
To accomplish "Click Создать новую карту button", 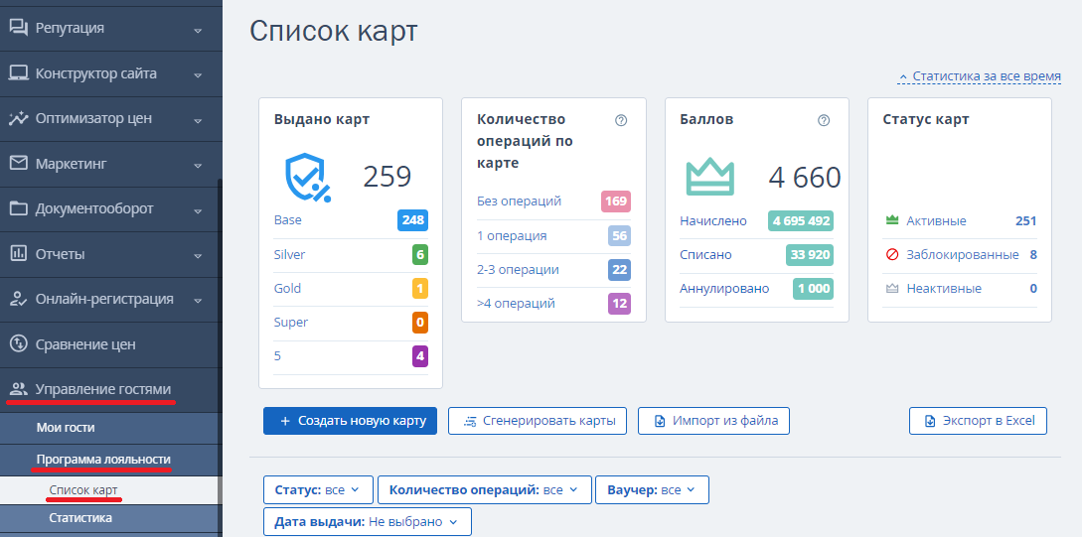I will [x=350, y=421].
